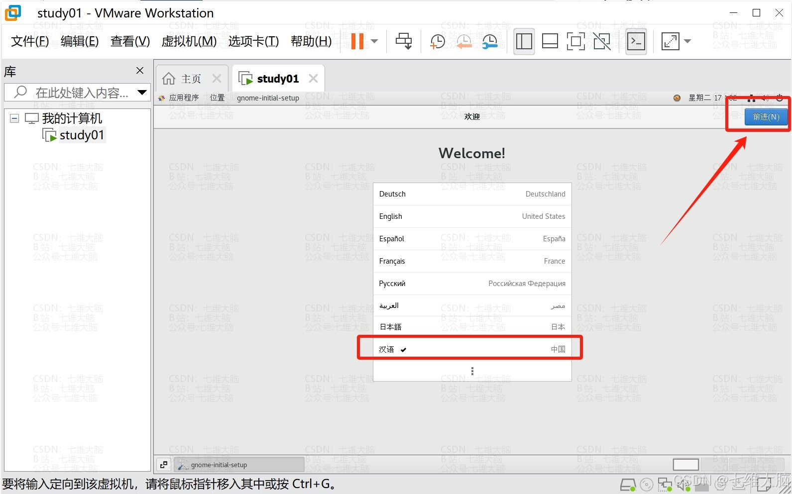Collapse the 我的计算机 tree node
The width and height of the screenshot is (792, 494).
(x=14, y=118)
